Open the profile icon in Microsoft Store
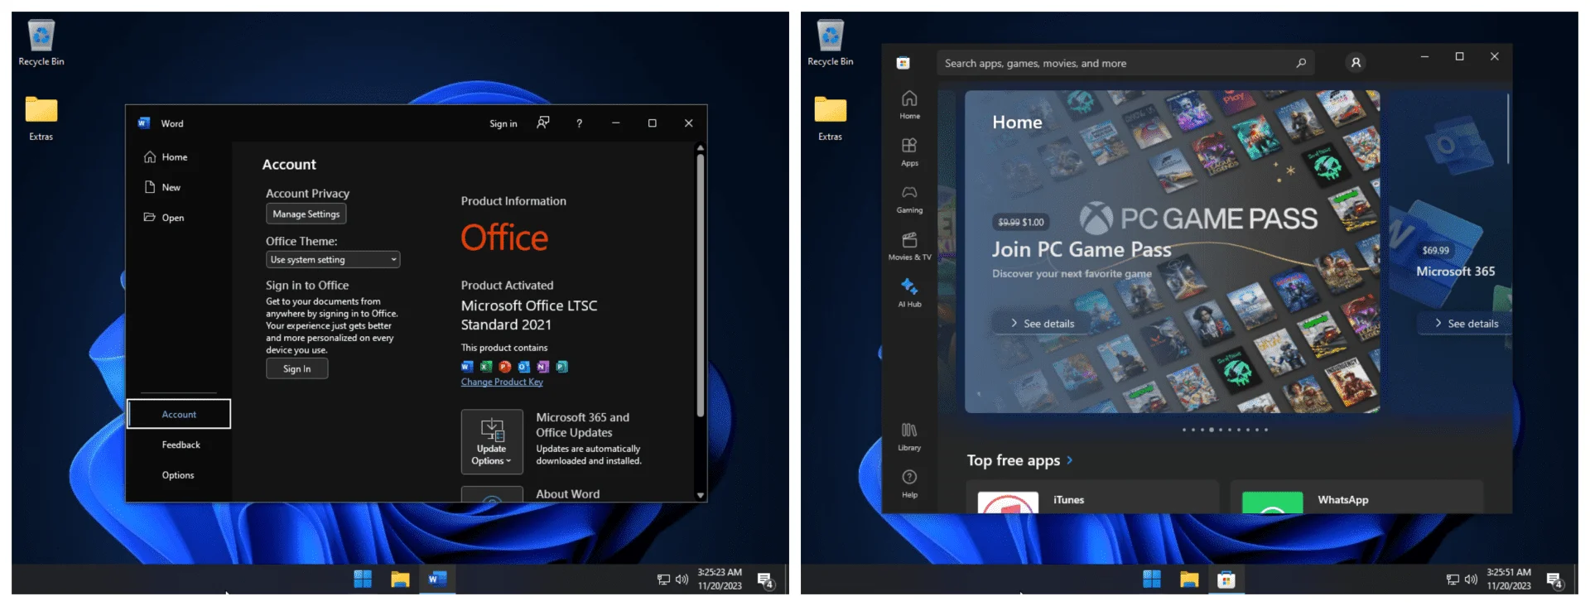This screenshot has width=1590, height=606. 1356,63
